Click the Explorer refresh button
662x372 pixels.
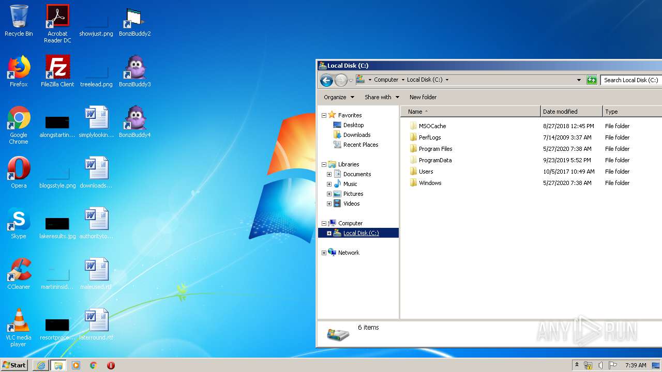[x=592, y=80]
